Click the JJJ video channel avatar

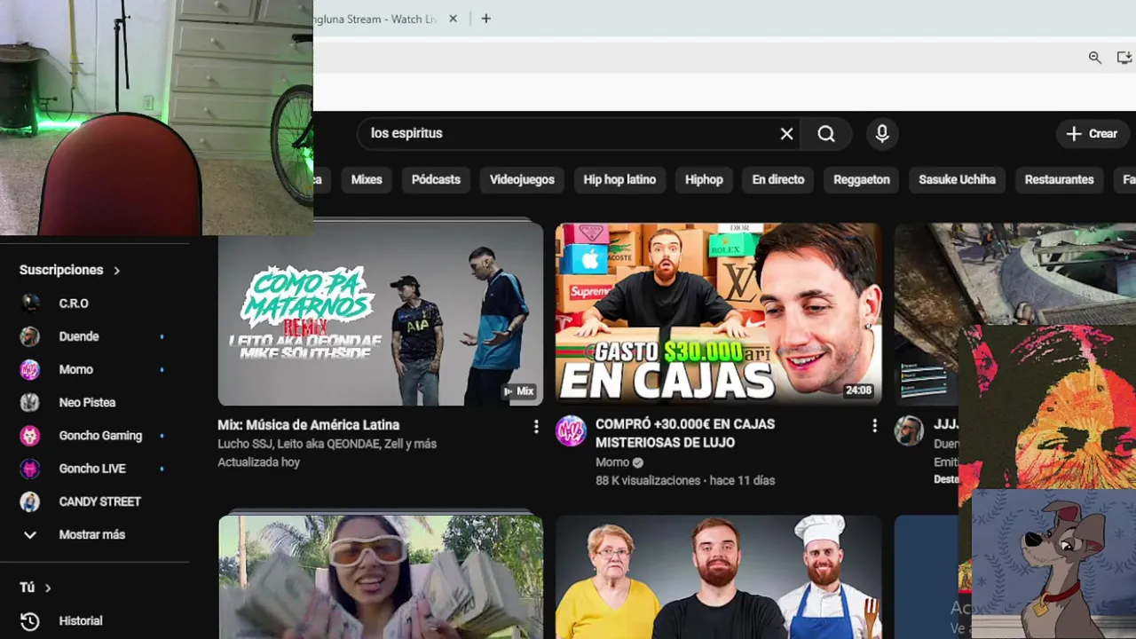909,431
